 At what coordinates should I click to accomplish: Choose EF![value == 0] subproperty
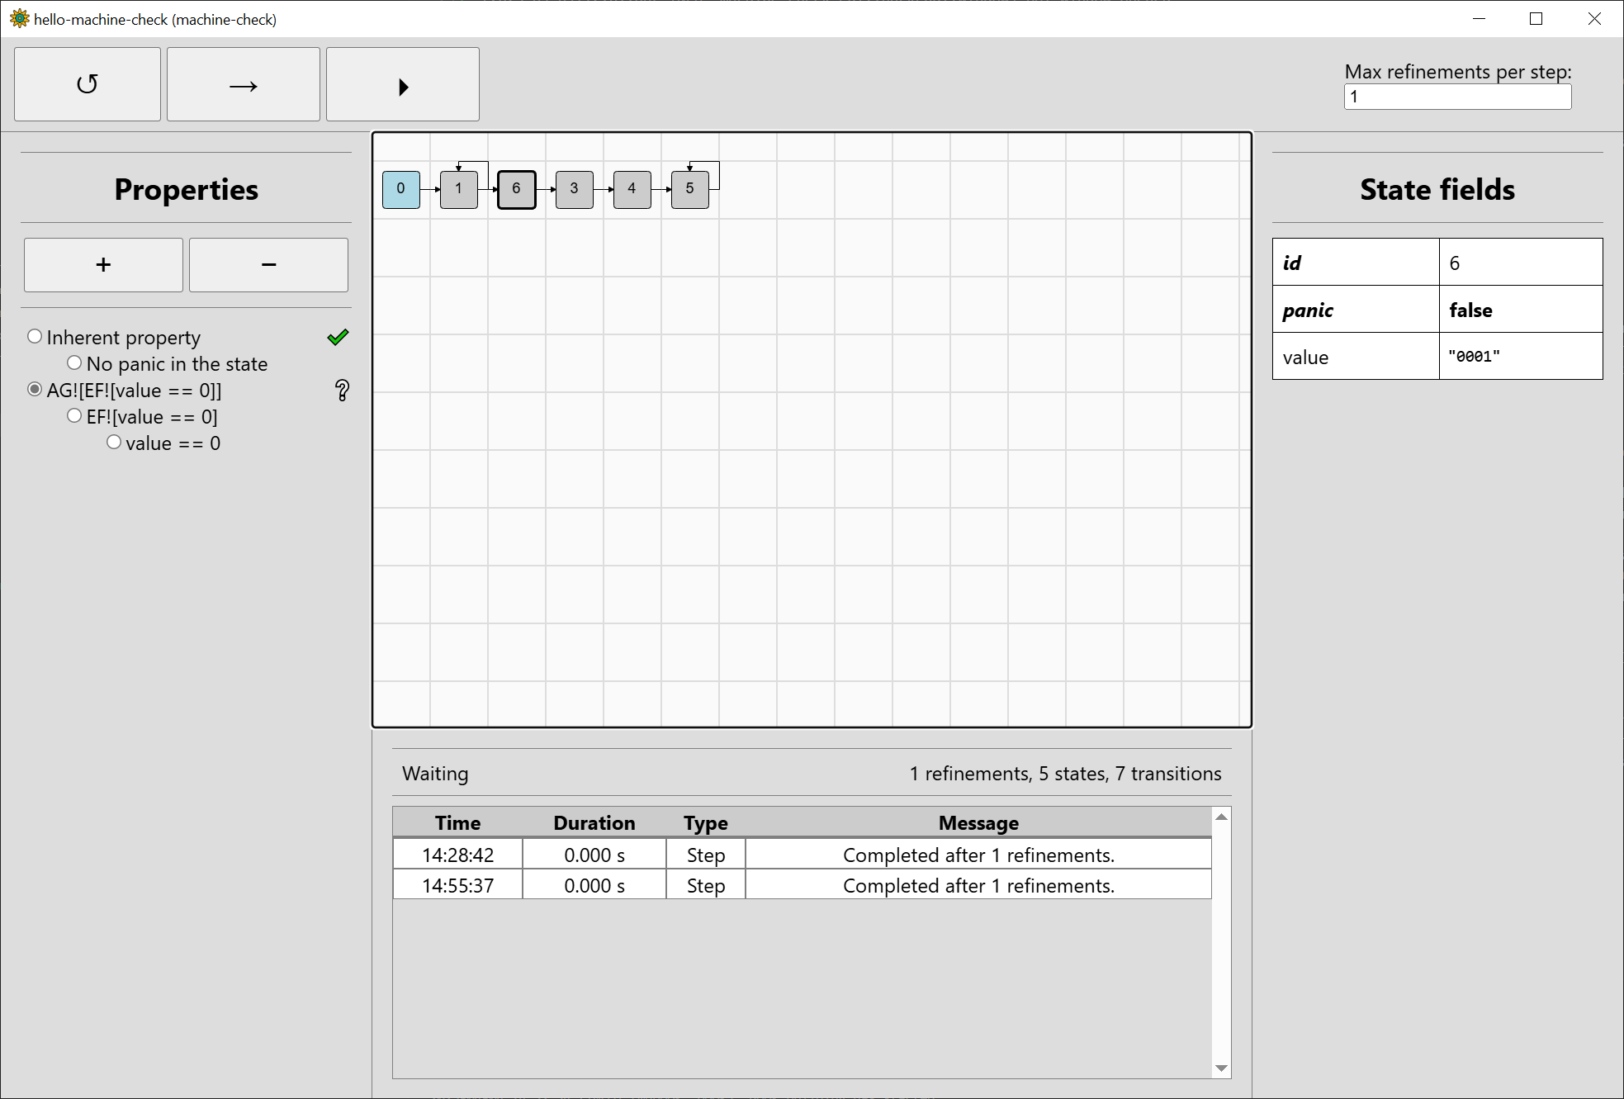click(x=74, y=416)
